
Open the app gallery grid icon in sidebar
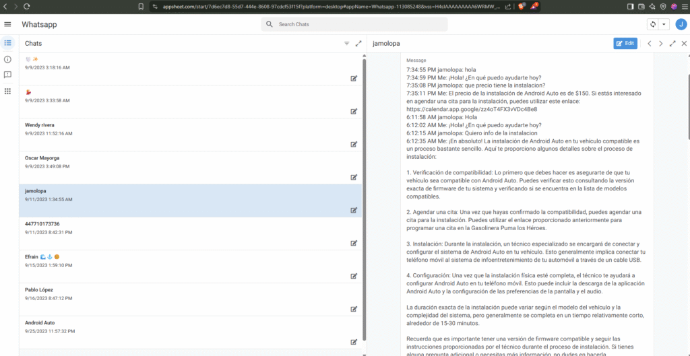tap(7, 91)
